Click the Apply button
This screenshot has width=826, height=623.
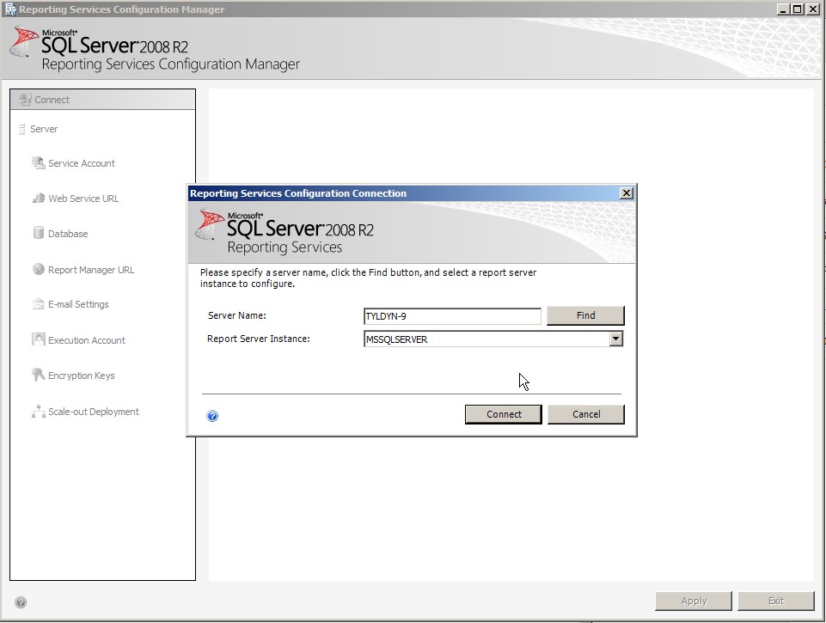[694, 601]
